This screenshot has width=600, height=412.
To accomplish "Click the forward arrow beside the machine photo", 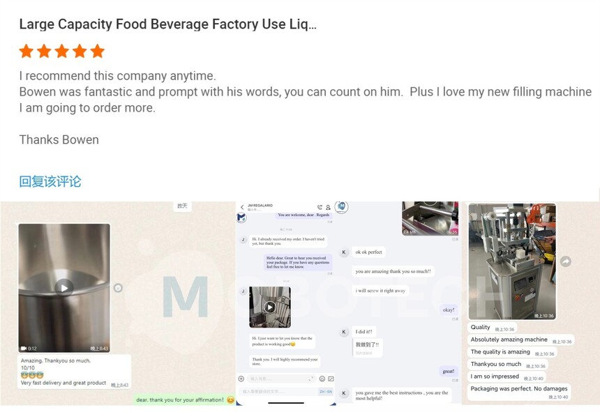I will 566,261.
